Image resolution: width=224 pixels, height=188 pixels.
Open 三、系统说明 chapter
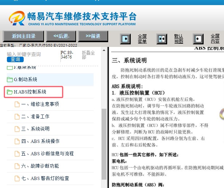(35, 129)
